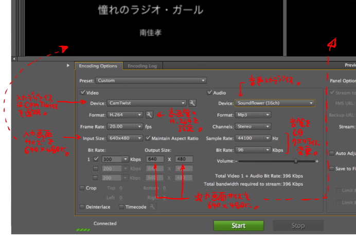
Task: Click the Total bandwidth required to stream text
Action: click(253, 184)
